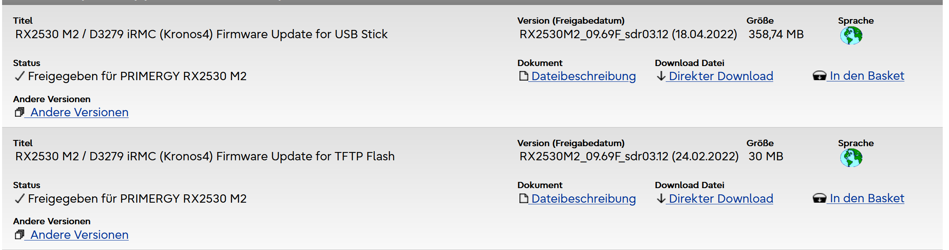Click versions stack icon under TFTP Flash entry
This screenshot has height=250, width=949.
[19, 235]
